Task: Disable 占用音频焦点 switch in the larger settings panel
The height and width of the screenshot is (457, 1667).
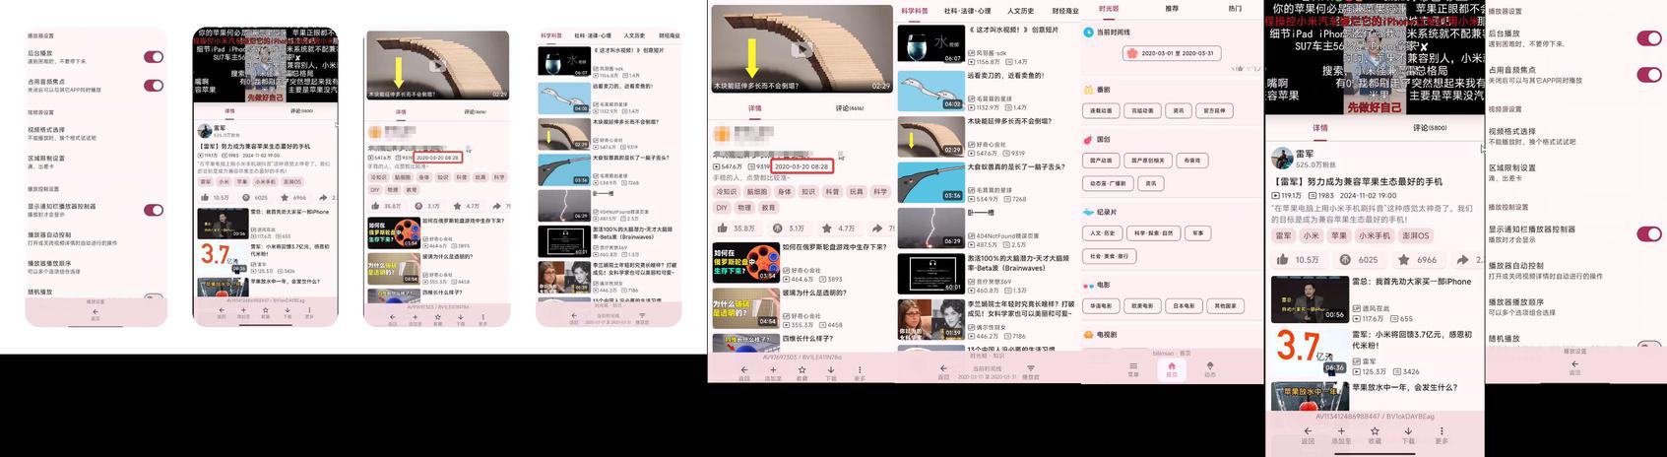Action: pyautogui.click(x=1648, y=75)
